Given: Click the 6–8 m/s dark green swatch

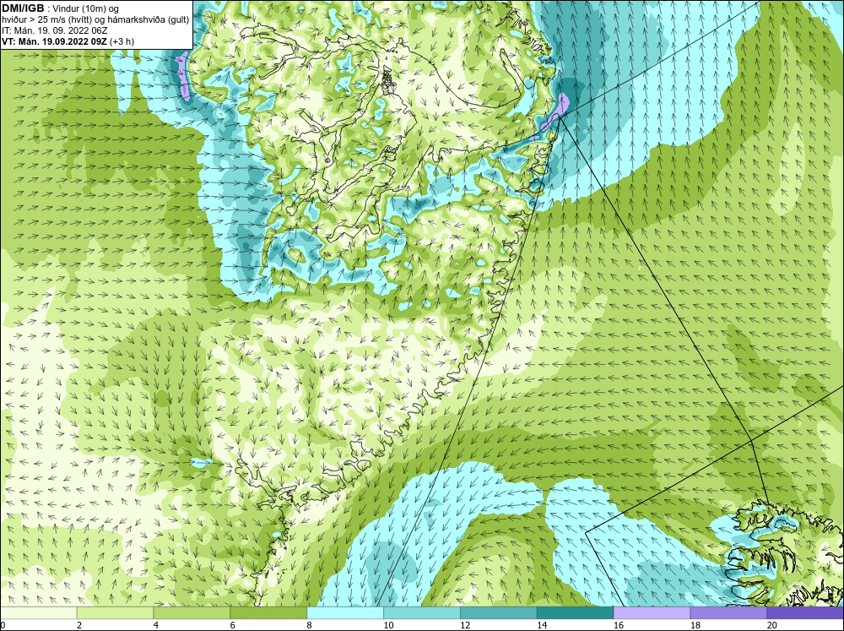Looking at the screenshot, I should click(x=268, y=612).
